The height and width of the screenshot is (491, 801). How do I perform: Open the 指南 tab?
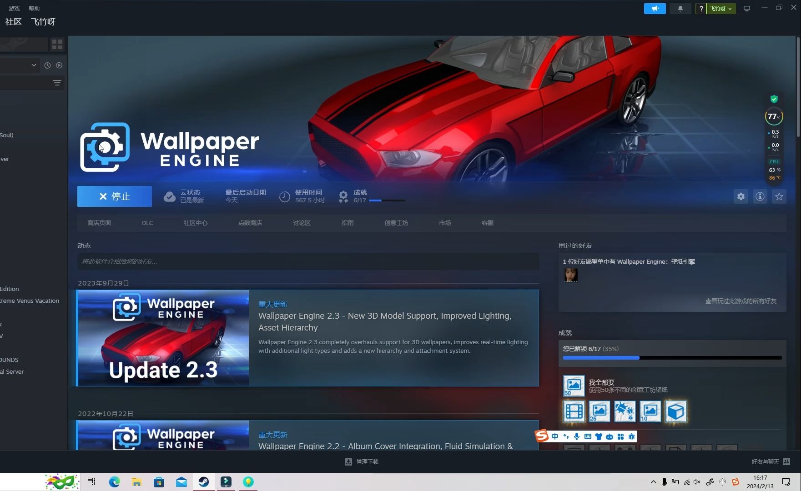click(348, 223)
